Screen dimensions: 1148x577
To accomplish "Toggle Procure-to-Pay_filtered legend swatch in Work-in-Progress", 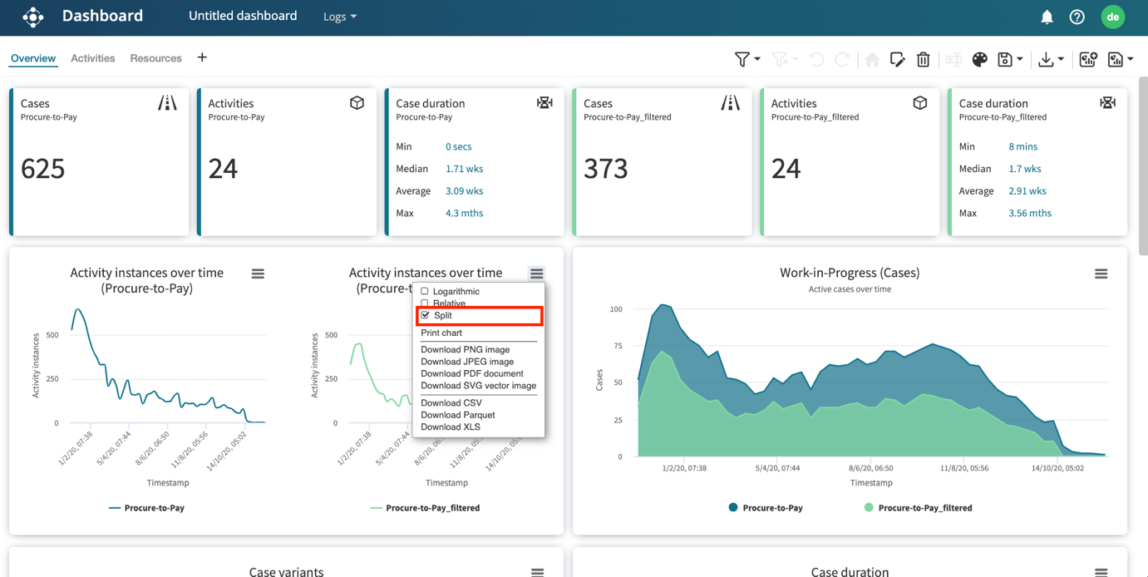I will coord(869,507).
